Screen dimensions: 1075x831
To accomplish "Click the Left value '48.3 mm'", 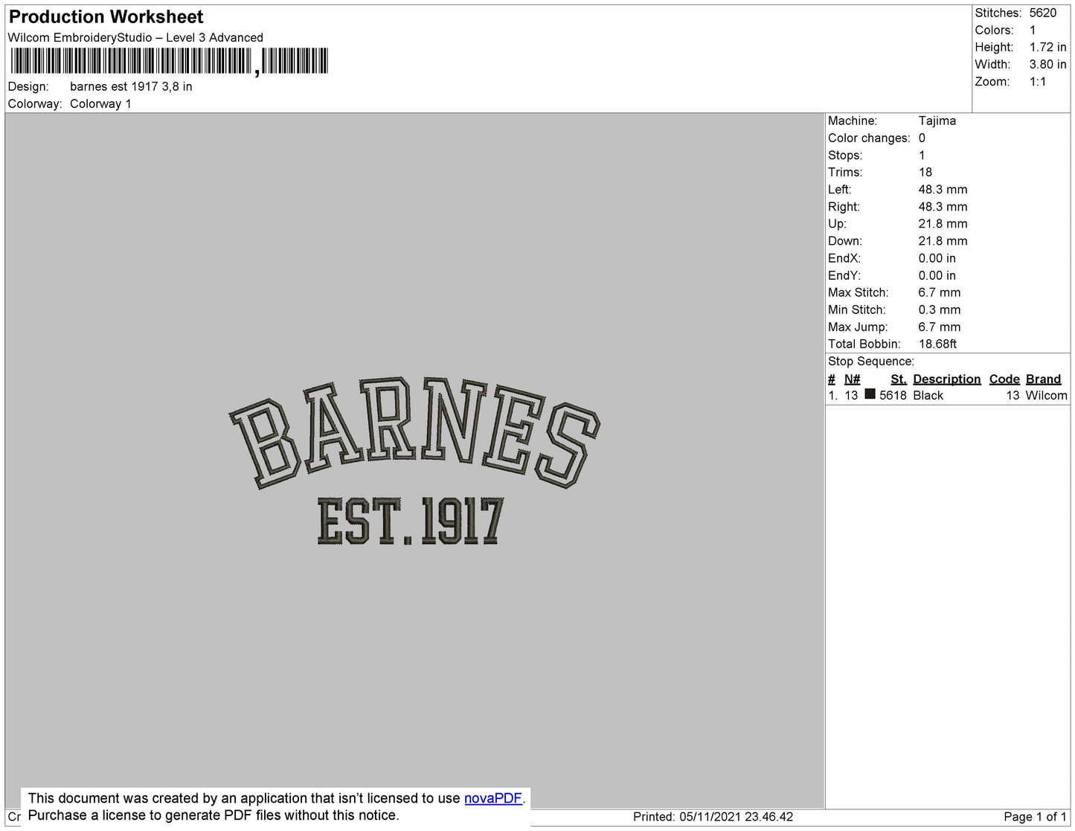I will point(943,189).
